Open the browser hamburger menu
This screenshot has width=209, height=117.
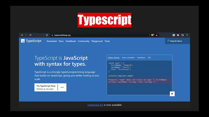pos(187,35)
